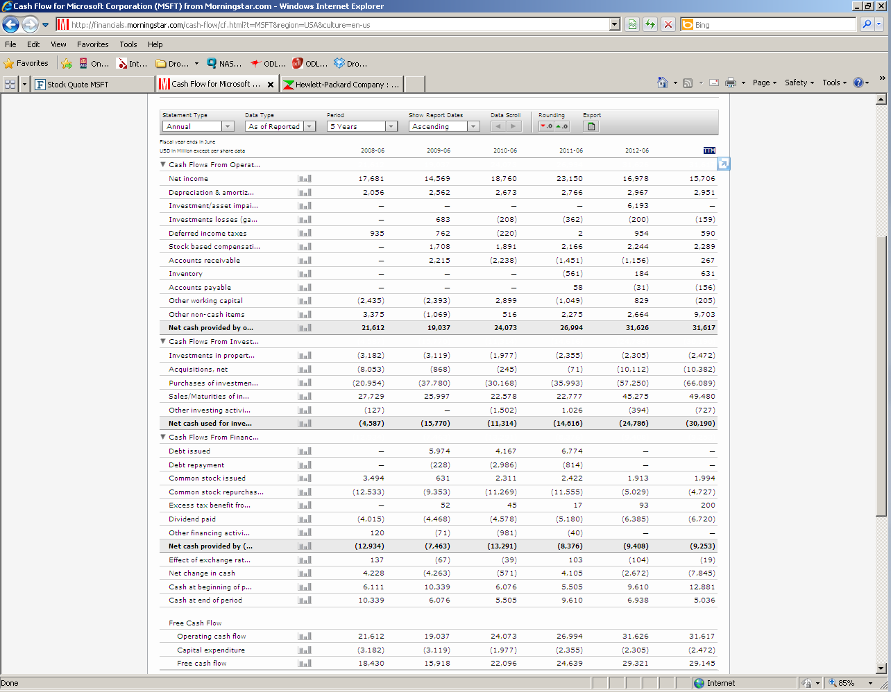Open the command bar Tools menu
The image size is (891, 692).
coord(835,83)
